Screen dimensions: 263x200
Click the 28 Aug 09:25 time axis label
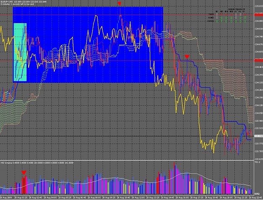109,197
